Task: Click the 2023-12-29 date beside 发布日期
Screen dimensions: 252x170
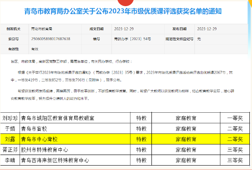Action: [x=207, y=29]
